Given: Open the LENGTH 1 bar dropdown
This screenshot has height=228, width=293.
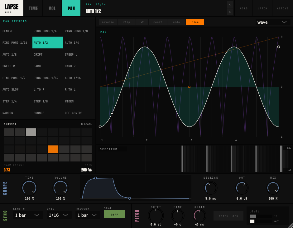Looking at the screenshot, I should pos(27,215).
